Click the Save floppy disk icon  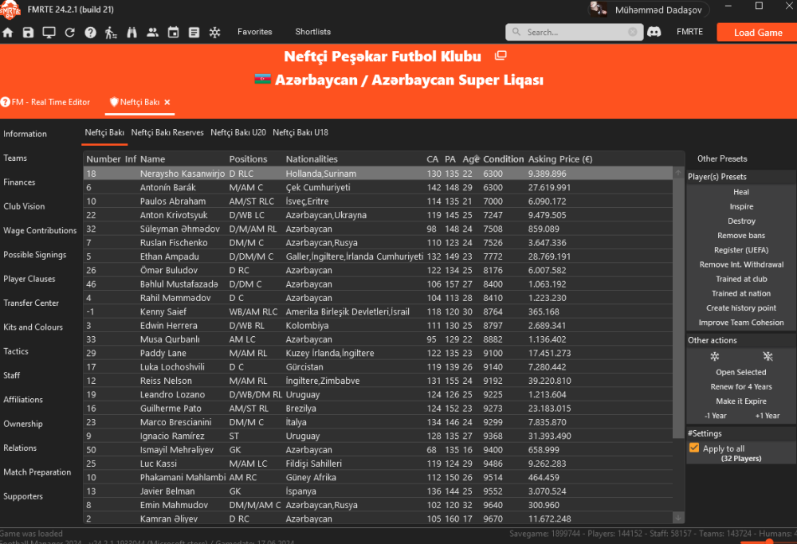(x=28, y=33)
